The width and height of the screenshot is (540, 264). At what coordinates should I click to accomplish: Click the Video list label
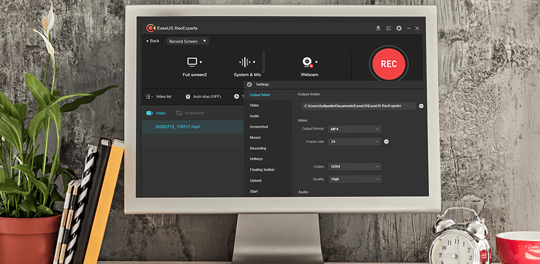pos(164,97)
